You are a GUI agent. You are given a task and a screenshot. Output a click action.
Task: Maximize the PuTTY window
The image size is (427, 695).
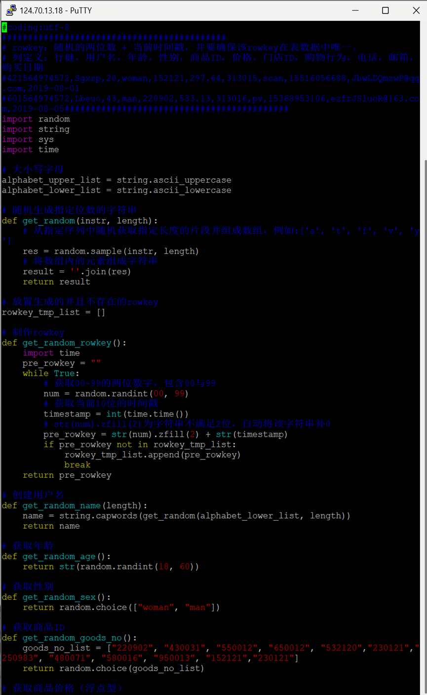386,10
